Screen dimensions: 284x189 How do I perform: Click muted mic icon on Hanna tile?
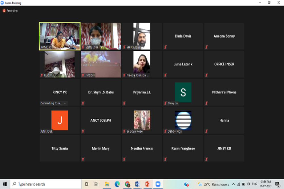pos(206,131)
